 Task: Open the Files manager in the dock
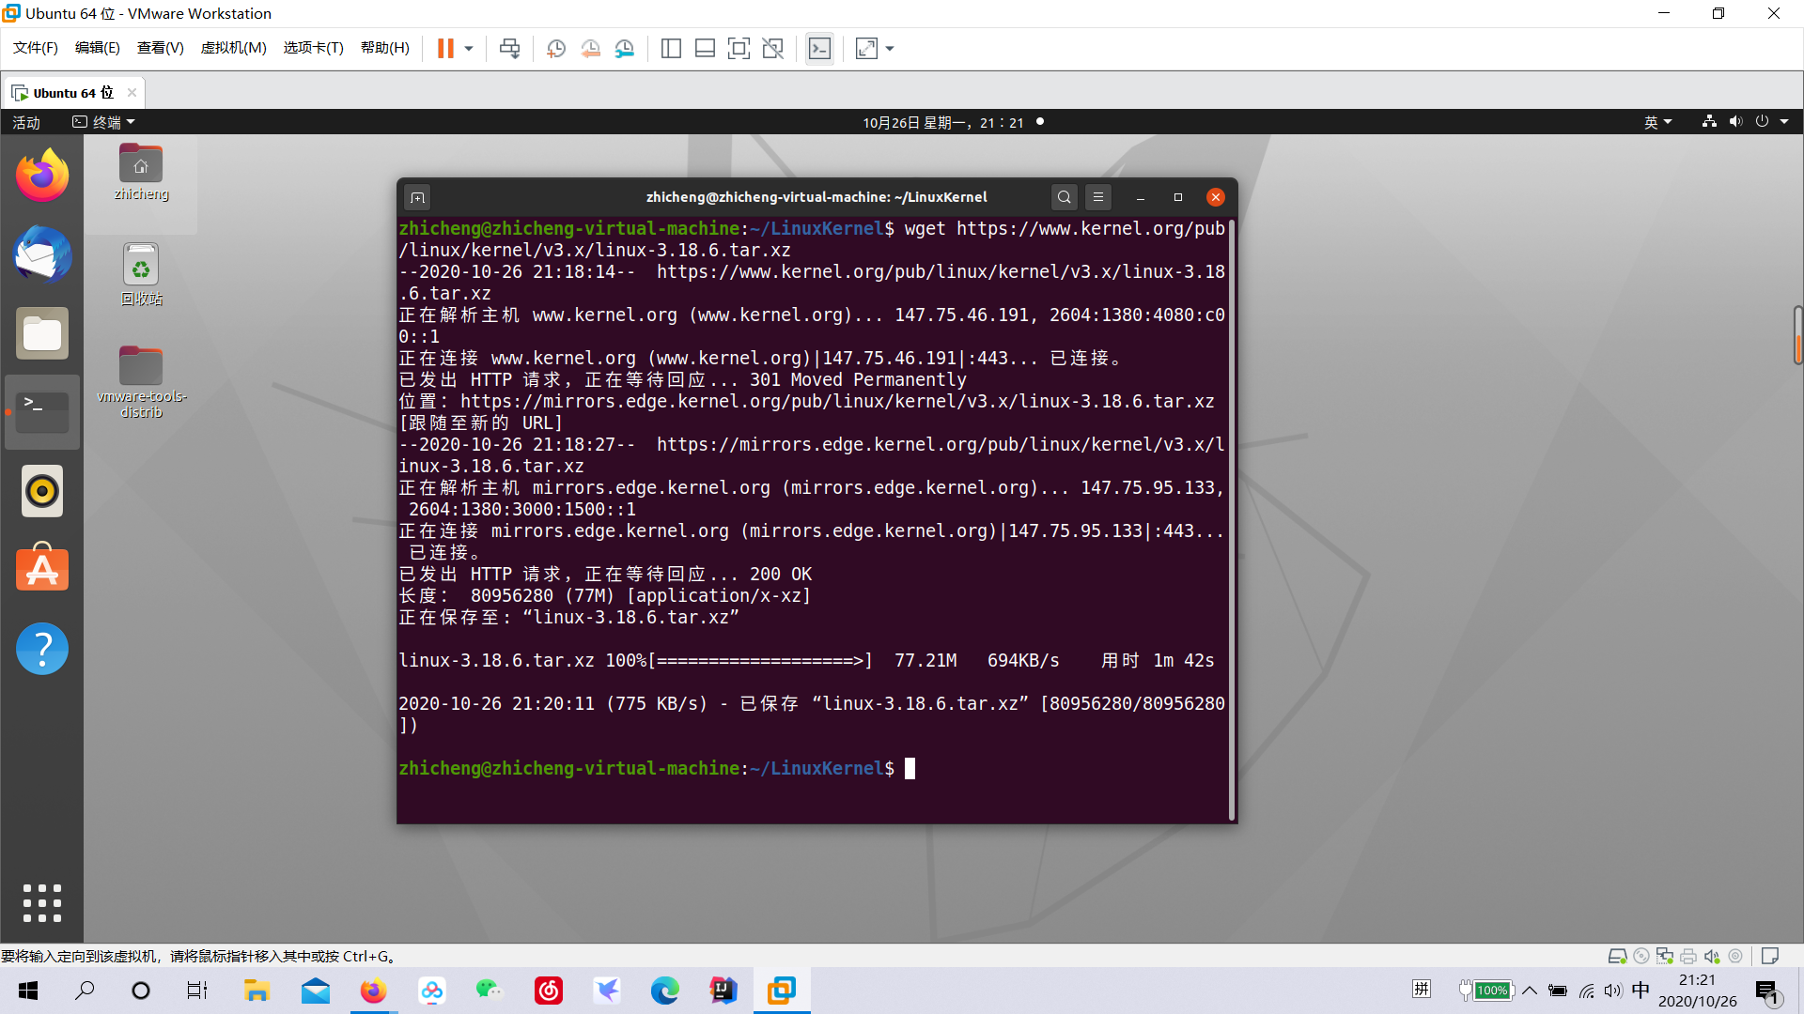[x=42, y=333]
